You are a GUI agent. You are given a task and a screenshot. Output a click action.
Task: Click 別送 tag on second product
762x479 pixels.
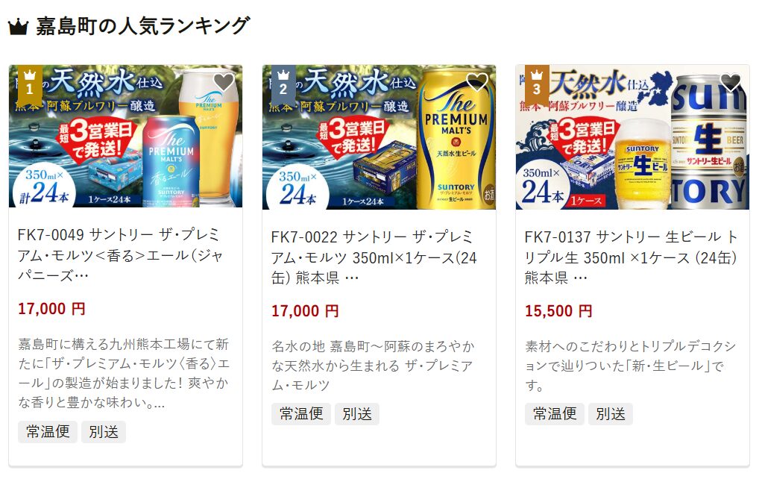[356, 414]
